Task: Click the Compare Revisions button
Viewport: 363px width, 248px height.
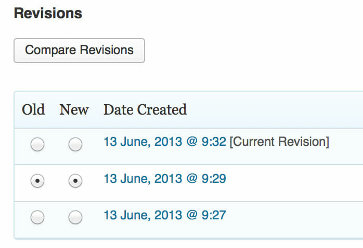Action: pyautogui.click(x=79, y=51)
